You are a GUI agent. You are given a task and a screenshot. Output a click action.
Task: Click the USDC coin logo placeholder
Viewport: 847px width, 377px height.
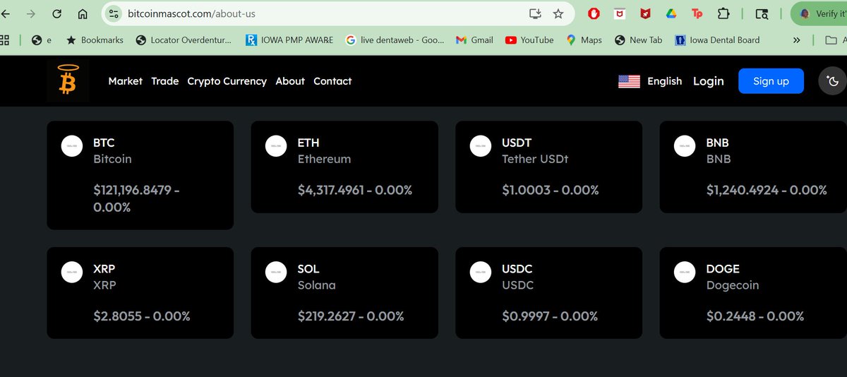coord(481,273)
